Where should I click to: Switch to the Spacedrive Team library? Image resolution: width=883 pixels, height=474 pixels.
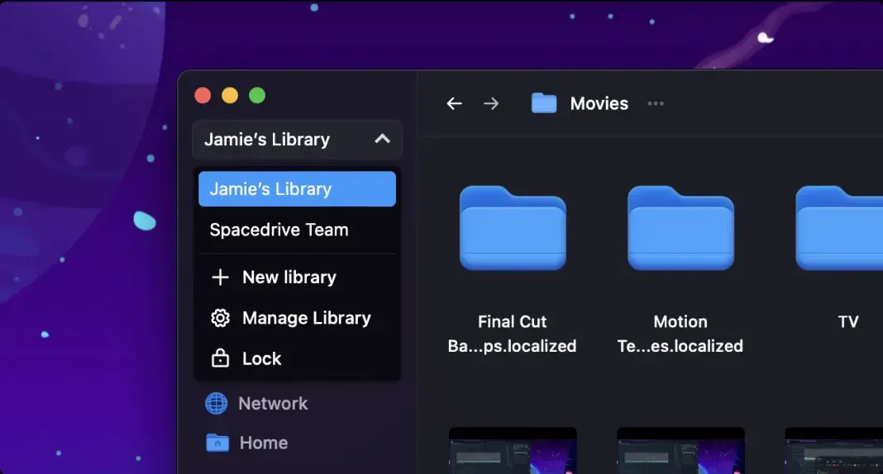tap(298, 230)
